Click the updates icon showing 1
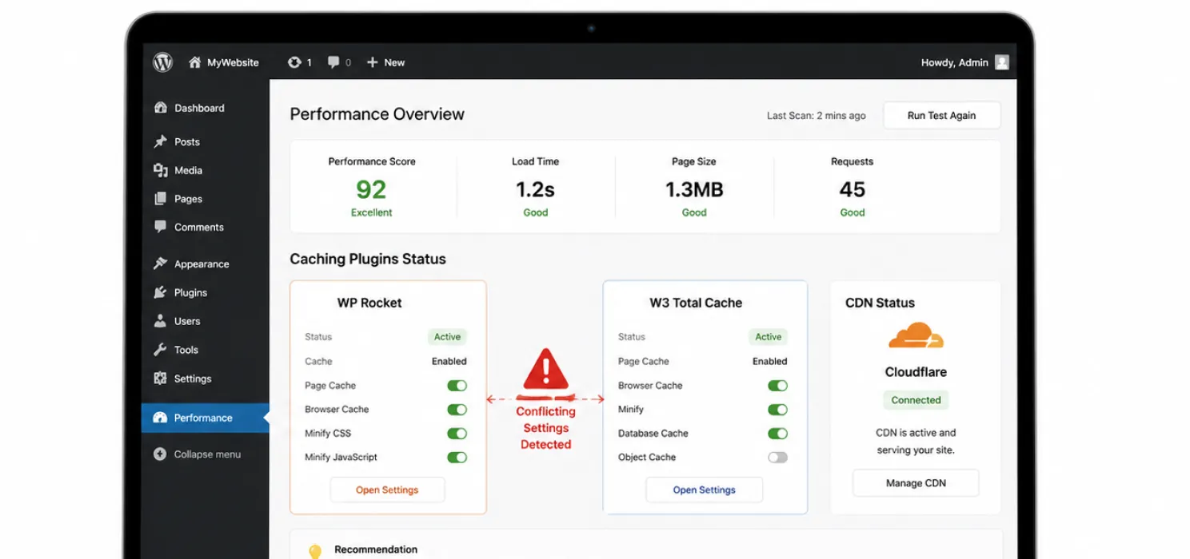 click(294, 62)
